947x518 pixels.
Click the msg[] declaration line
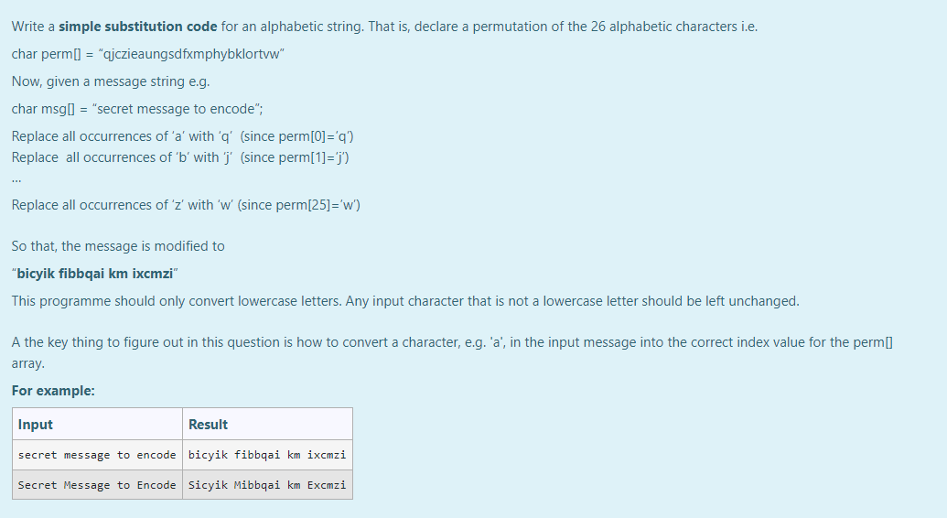137,109
